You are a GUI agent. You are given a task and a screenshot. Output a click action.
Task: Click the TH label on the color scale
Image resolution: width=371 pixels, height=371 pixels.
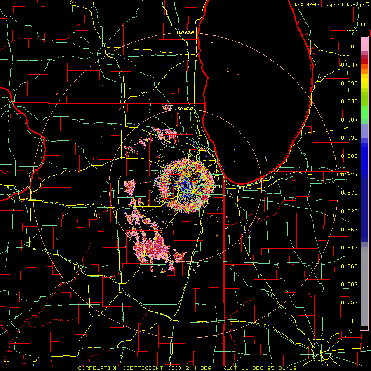tap(354, 321)
